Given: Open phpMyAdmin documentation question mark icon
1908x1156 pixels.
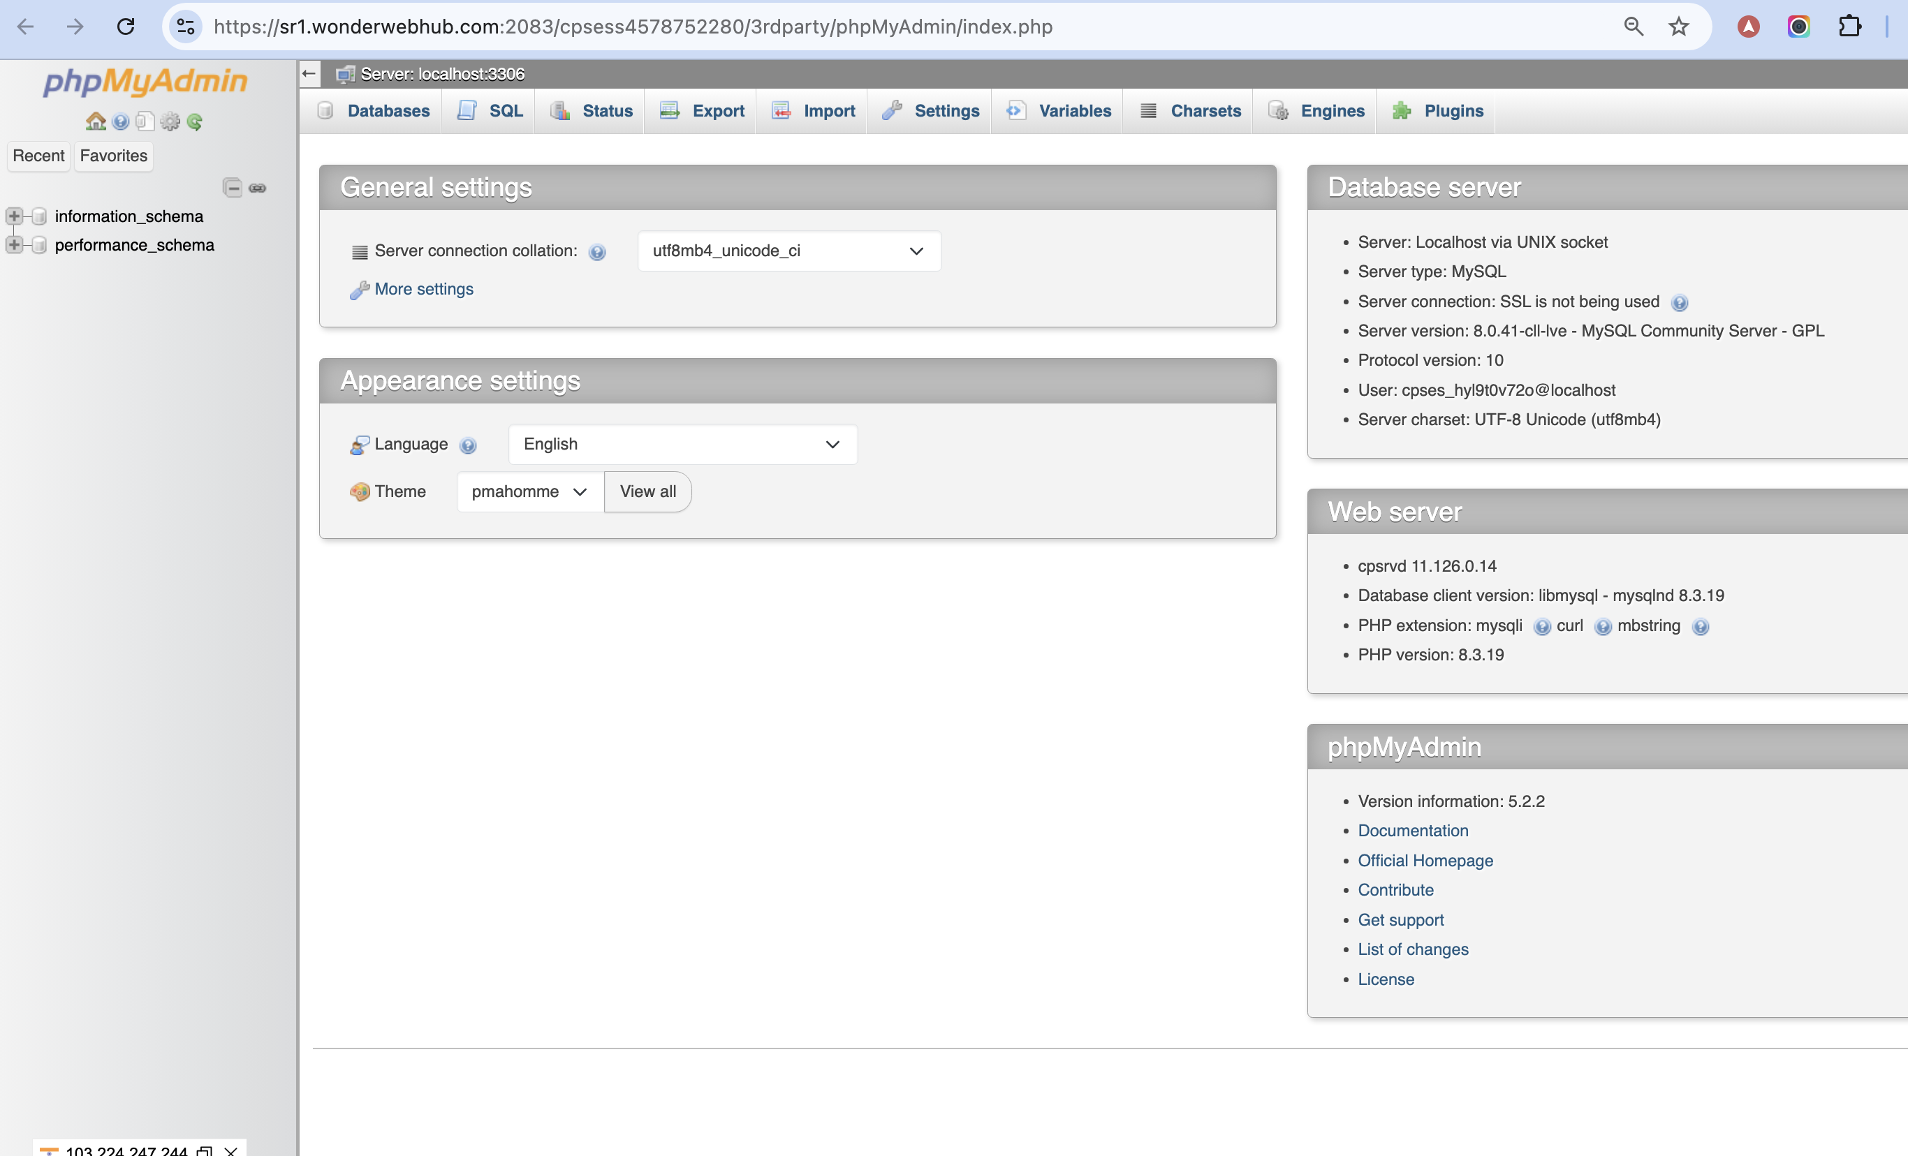Looking at the screenshot, I should (x=120, y=121).
